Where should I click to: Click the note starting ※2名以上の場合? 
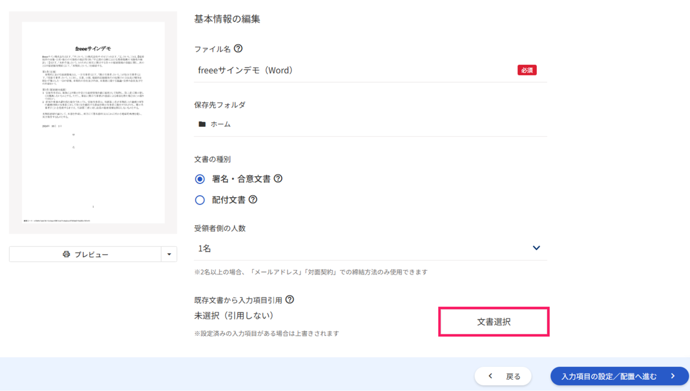(x=311, y=272)
